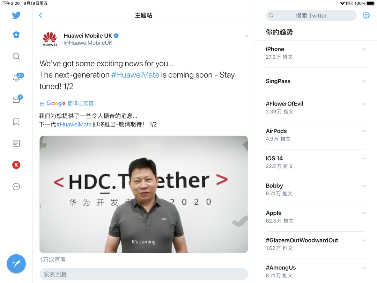377x283 pixels.
Task: Open the Bookmarks icon
Action: pos(16,122)
